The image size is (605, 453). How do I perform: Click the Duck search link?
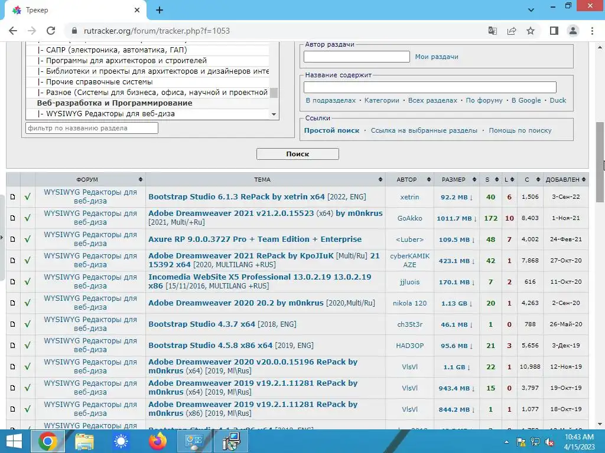[x=558, y=100]
